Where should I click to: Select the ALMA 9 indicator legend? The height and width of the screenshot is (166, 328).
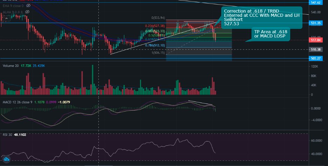[x=13, y=12]
